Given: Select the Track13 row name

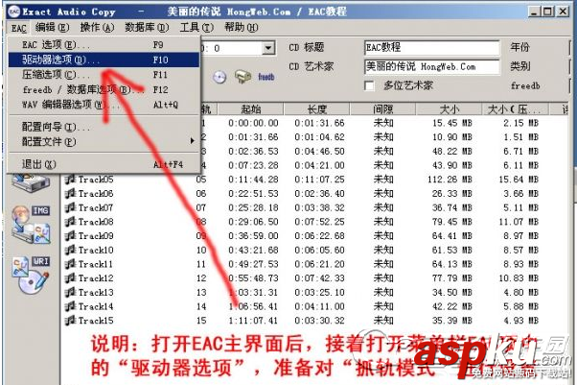Looking at the screenshot, I should pyautogui.click(x=96, y=293).
